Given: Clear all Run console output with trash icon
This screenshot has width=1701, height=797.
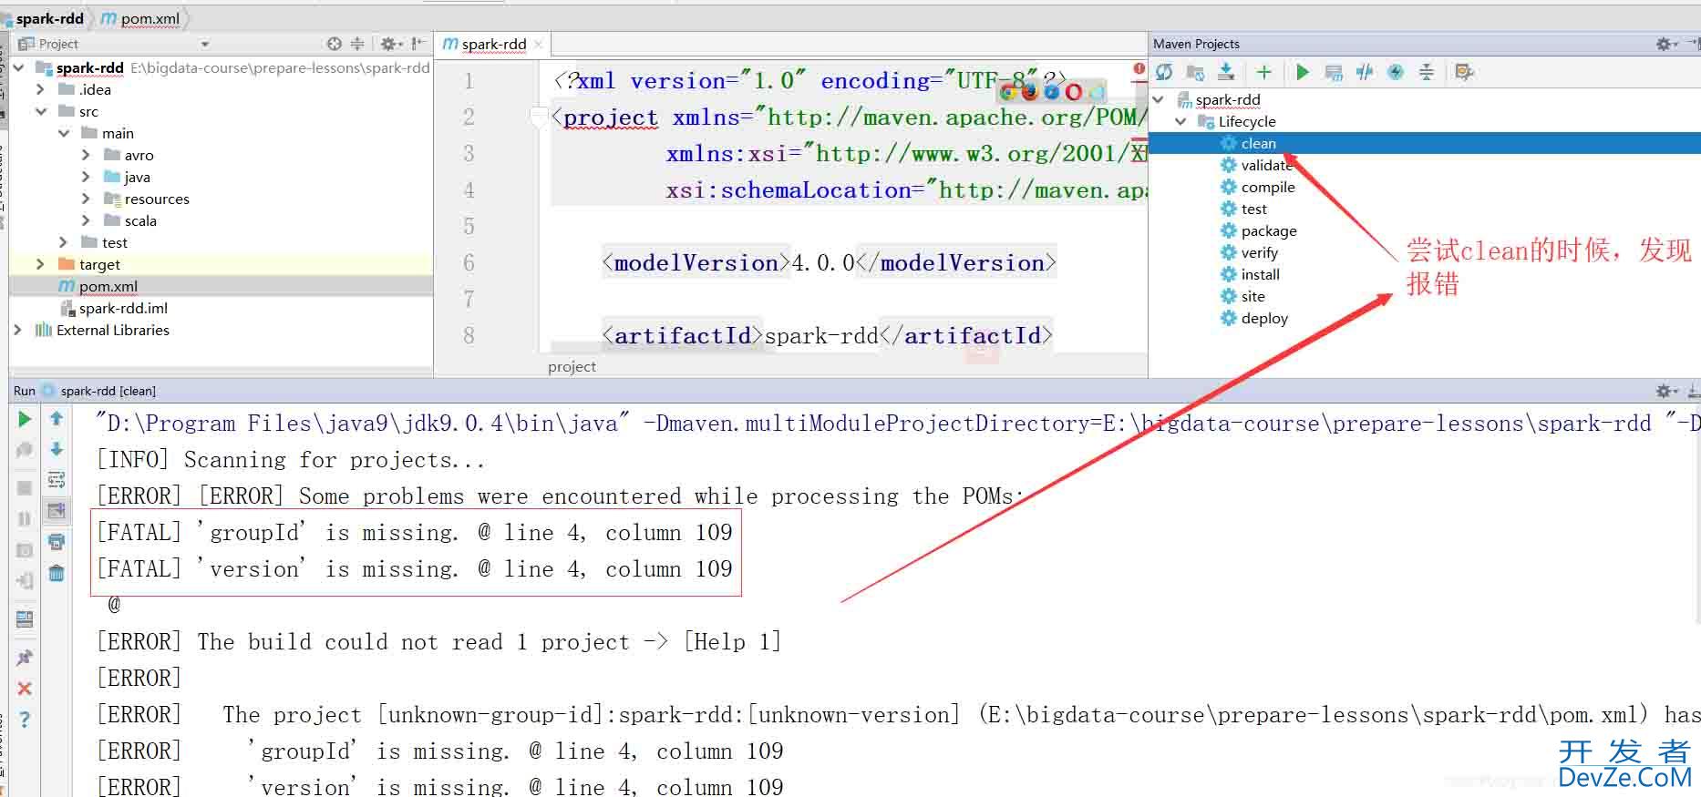Looking at the screenshot, I should click(x=57, y=573).
